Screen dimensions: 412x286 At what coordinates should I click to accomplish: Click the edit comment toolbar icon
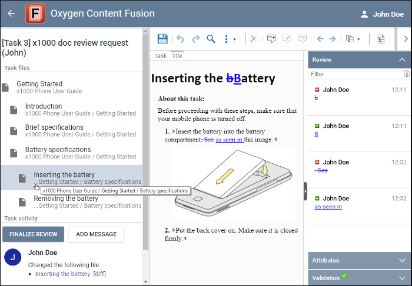coord(287,39)
